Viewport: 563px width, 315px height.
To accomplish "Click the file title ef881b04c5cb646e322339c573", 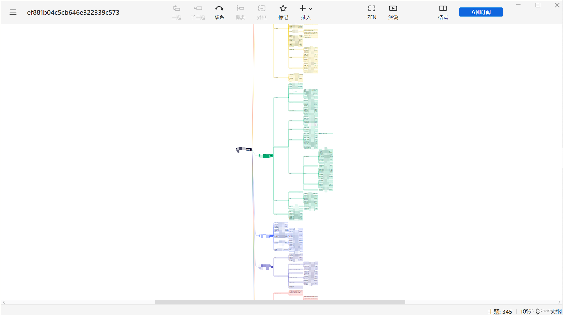I will pos(73,12).
